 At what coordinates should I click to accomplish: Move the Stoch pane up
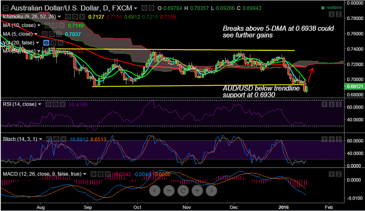click(325, 139)
